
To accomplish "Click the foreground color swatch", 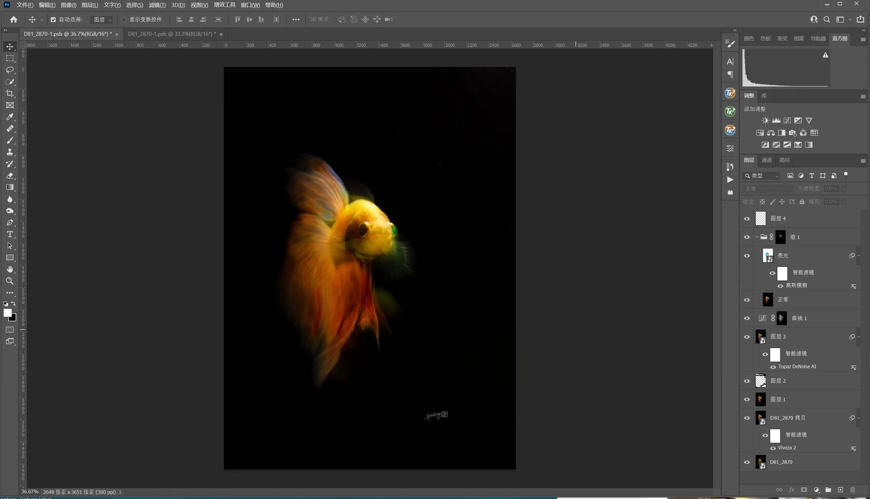I will click(x=7, y=312).
